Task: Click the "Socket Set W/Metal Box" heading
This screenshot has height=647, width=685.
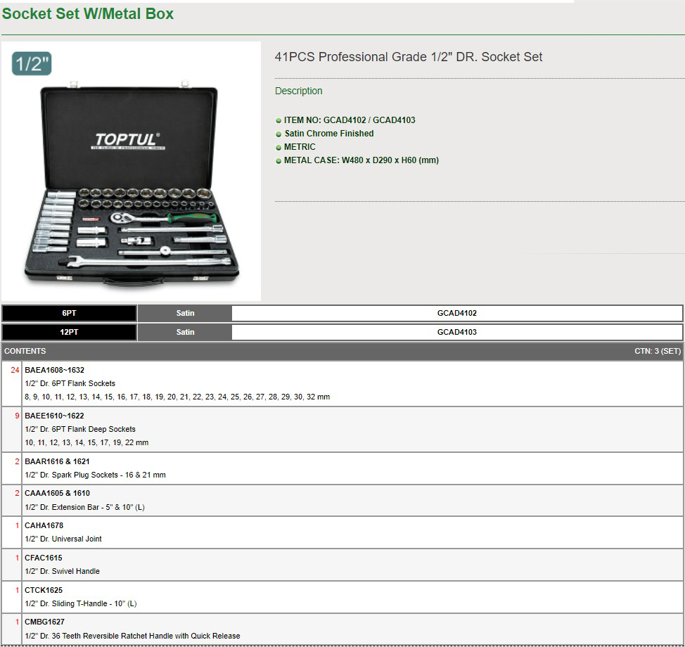Action: click(87, 13)
